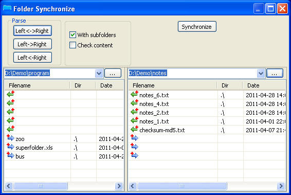Click the 2011-04-01 date of notes_1.txt
The image size is (291, 195).
266,121
